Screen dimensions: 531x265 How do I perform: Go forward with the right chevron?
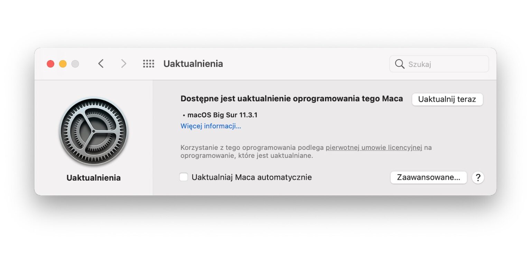coord(123,64)
